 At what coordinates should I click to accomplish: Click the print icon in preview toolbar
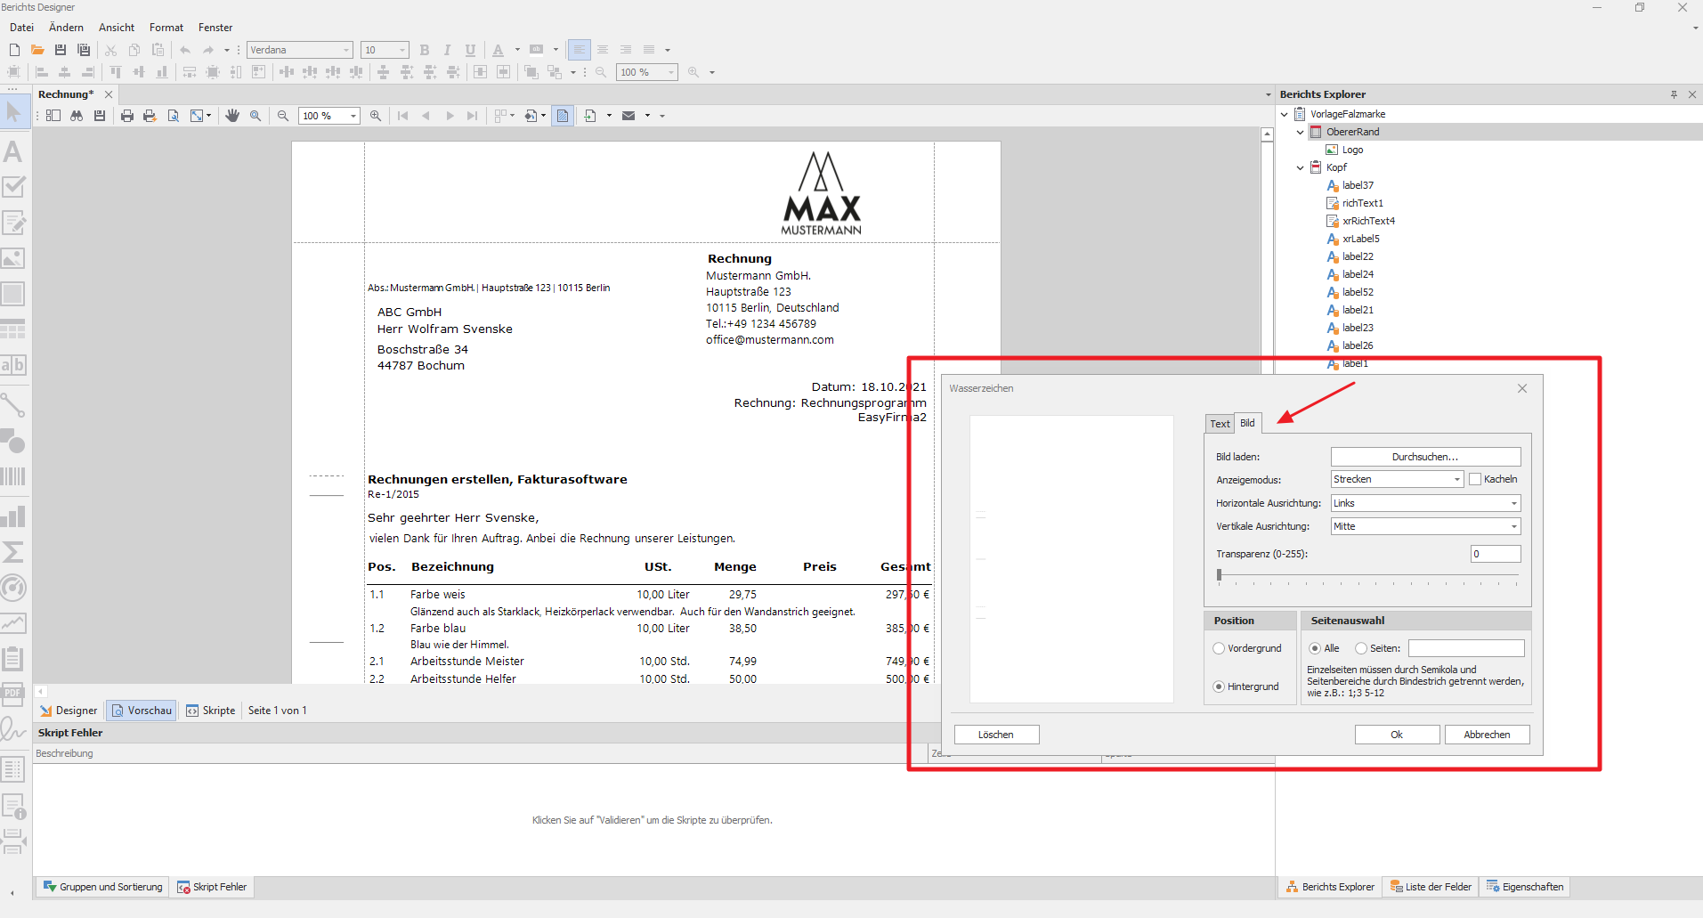click(x=127, y=116)
